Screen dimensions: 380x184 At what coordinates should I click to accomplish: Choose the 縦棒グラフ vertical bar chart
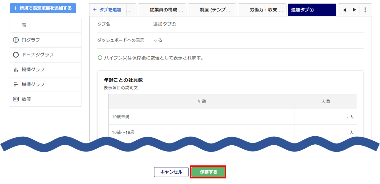tap(45, 70)
